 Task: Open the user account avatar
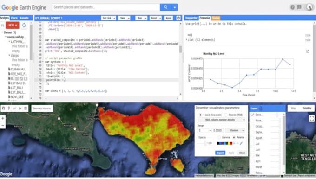pyautogui.click(x=309, y=7)
